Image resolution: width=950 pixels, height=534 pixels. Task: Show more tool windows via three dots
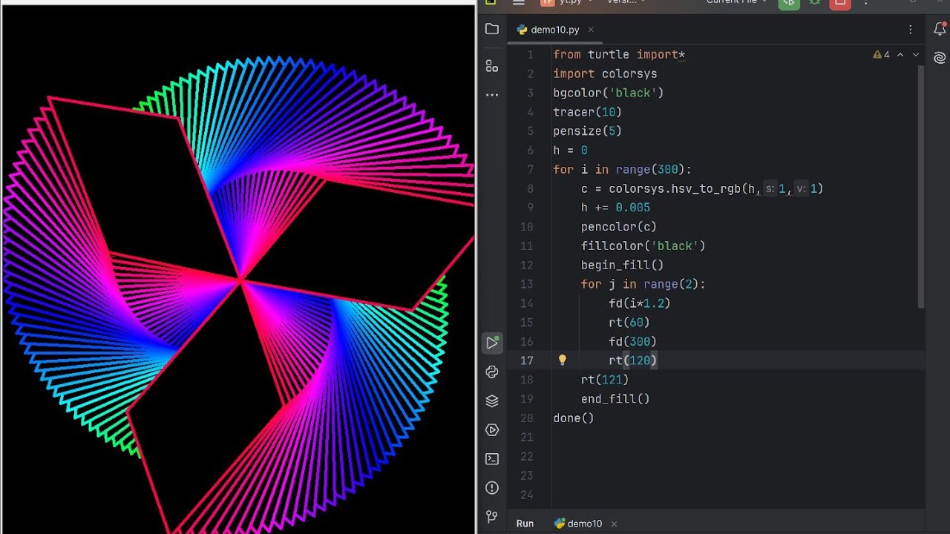[x=491, y=95]
